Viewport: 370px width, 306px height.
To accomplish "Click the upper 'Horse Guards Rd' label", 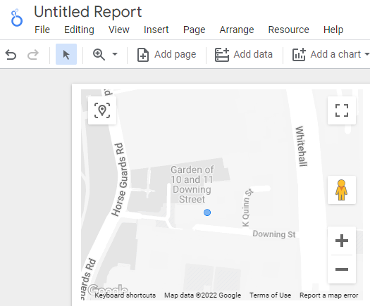I will coord(121,179).
